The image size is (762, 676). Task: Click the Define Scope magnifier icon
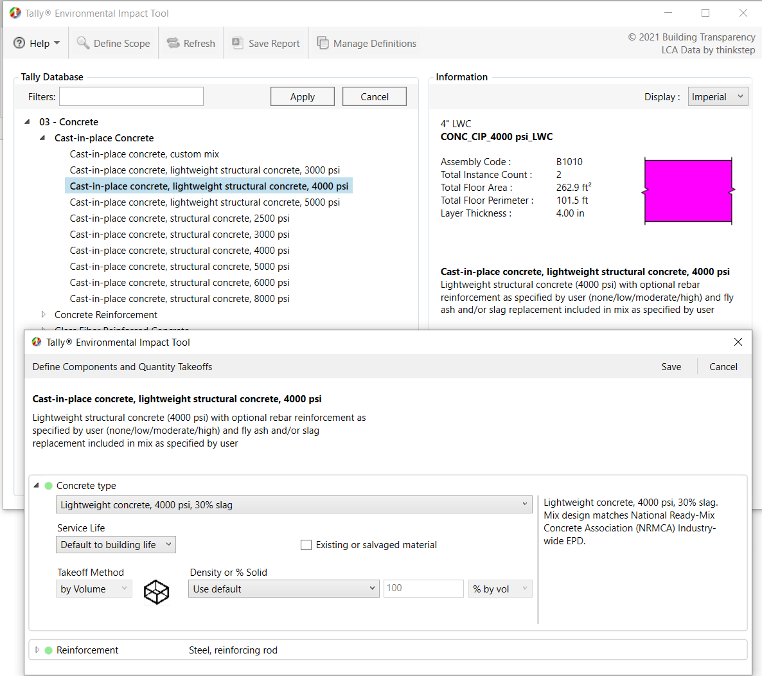(x=83, y=43)
